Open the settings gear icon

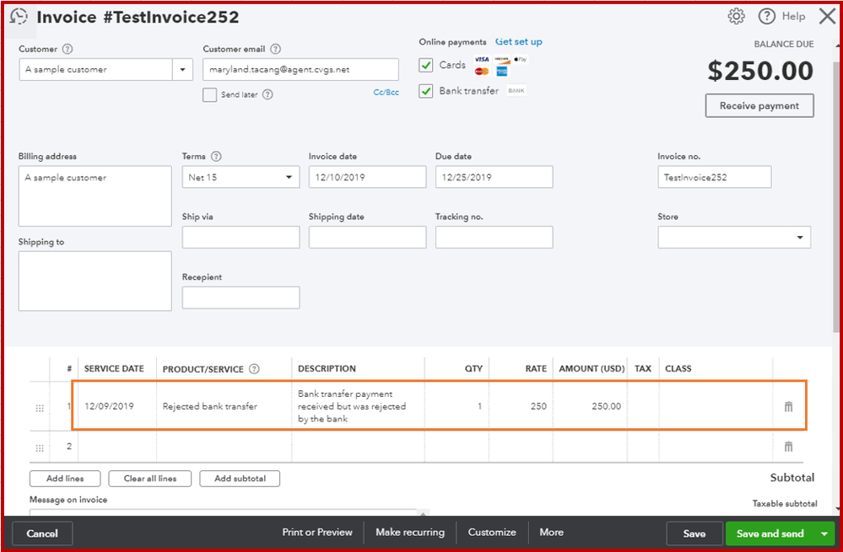(x=736, y=16)
